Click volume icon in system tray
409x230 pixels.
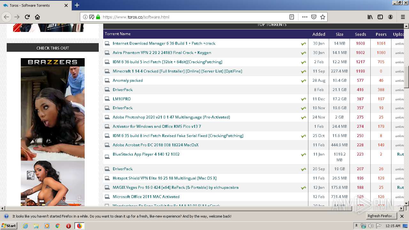click(x=371, y=226)
